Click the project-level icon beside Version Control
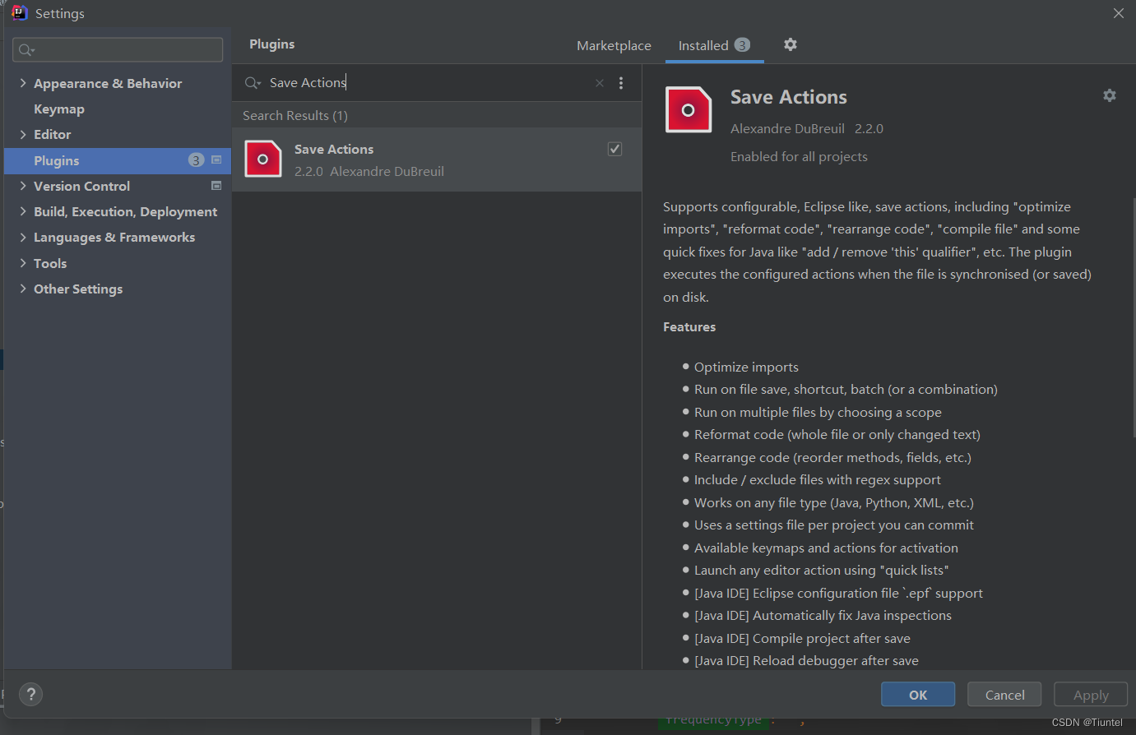This screenshot has width=1136, height=735. click(x=216, y=186)
